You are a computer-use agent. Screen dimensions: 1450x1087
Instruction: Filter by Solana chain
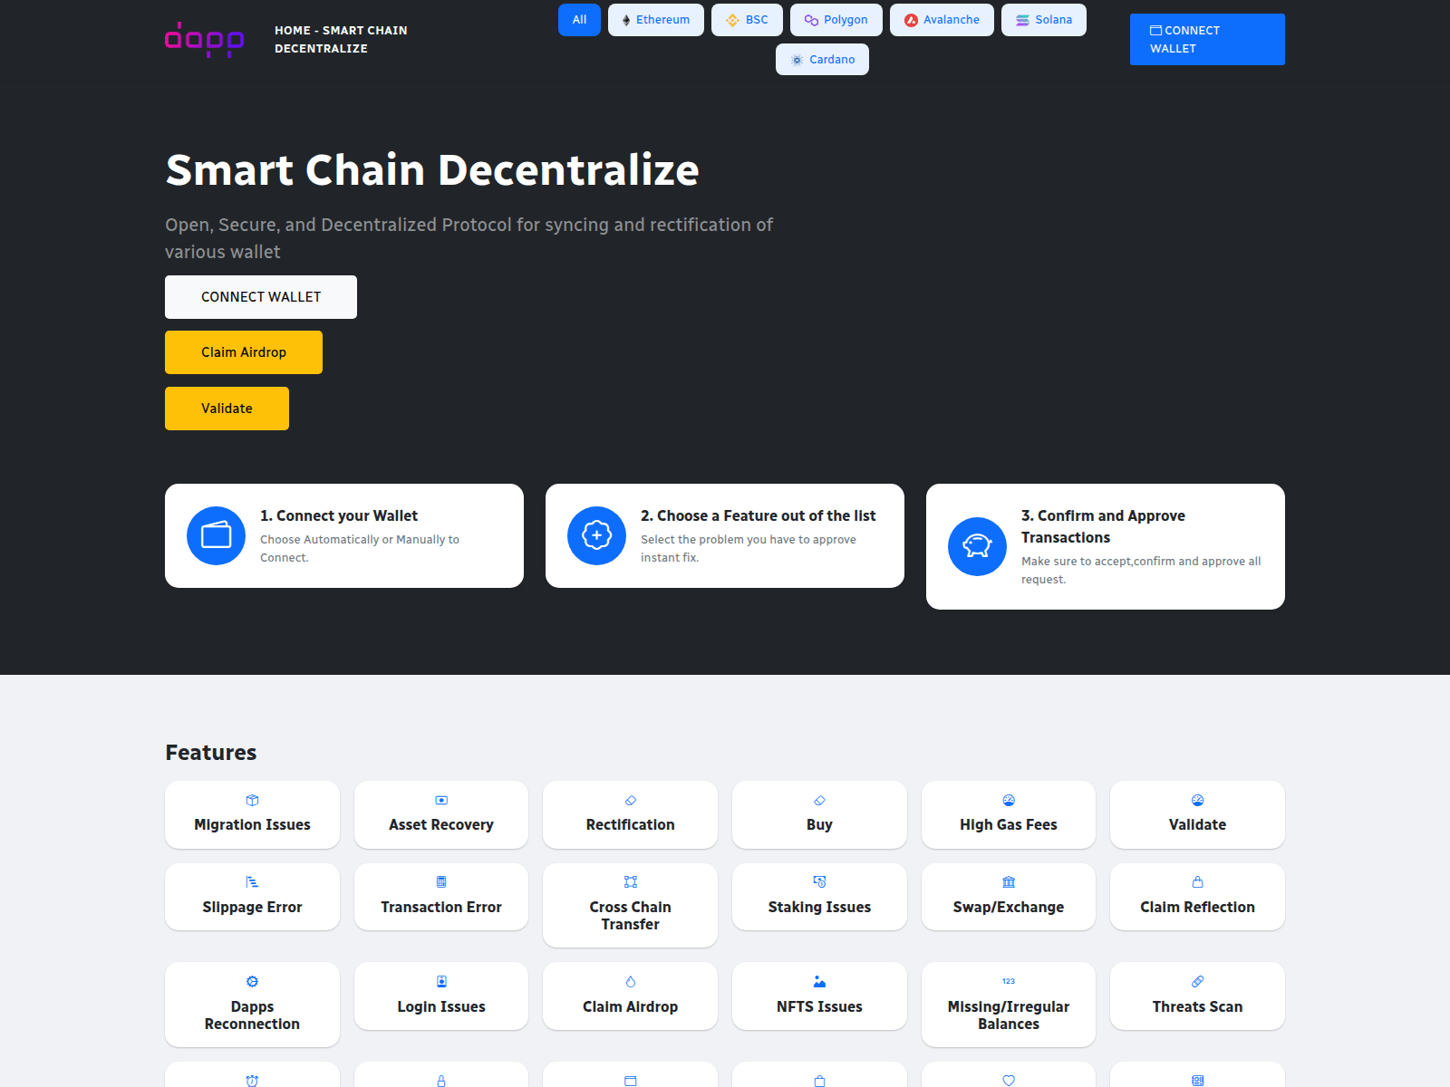pyautogui.click(x=1044, y=20)
